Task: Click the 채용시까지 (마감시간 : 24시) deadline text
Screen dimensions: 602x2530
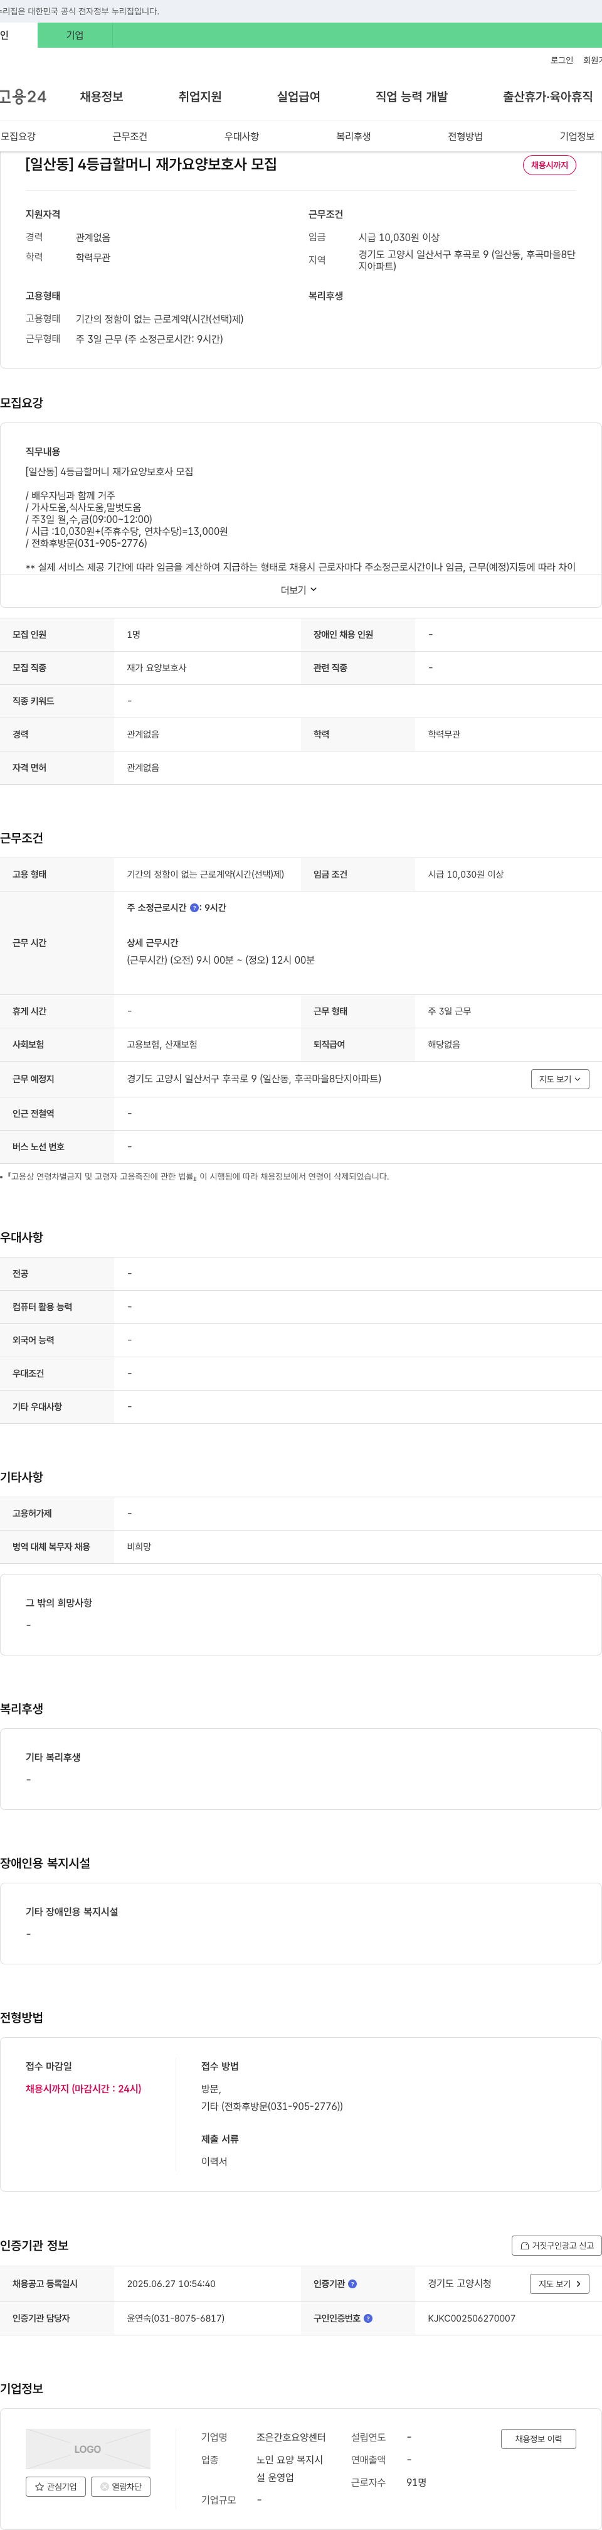Action: point(83,2089)
